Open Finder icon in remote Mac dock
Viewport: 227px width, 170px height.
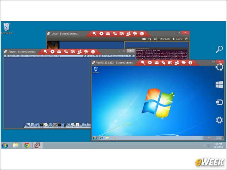[28, 125]
